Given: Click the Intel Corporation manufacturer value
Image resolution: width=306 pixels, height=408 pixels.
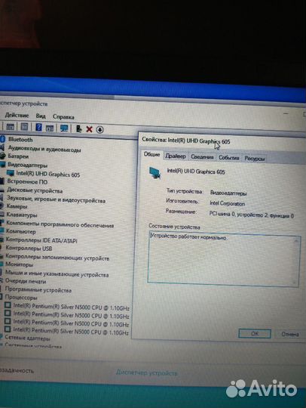Looking at the screenshot, I should pos(227,203).
